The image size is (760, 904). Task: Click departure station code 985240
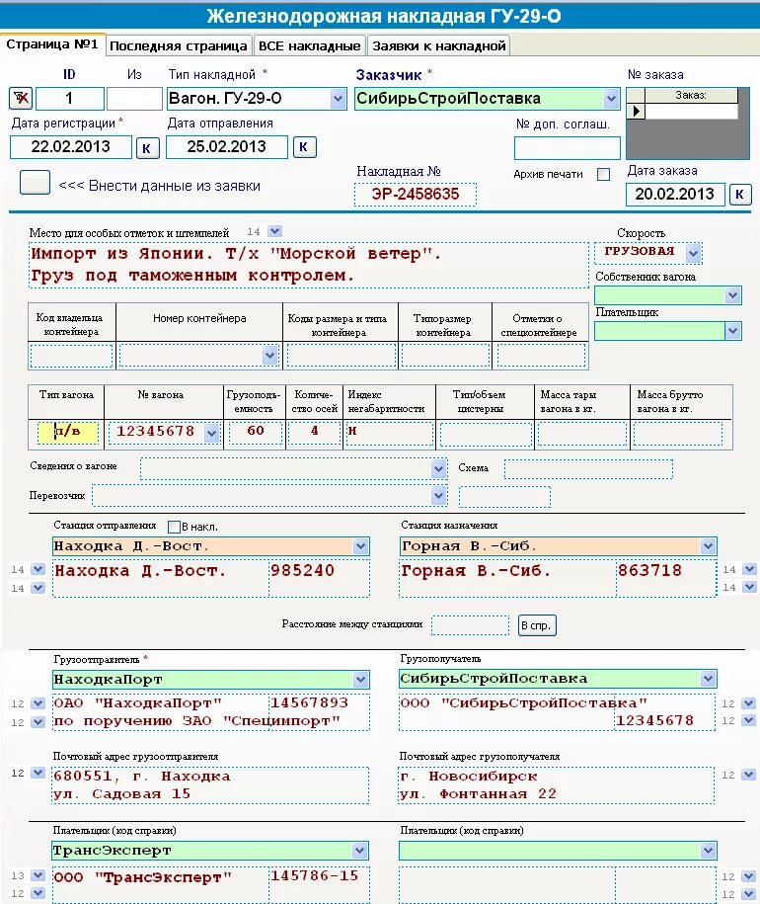click(x=303, y=571)
